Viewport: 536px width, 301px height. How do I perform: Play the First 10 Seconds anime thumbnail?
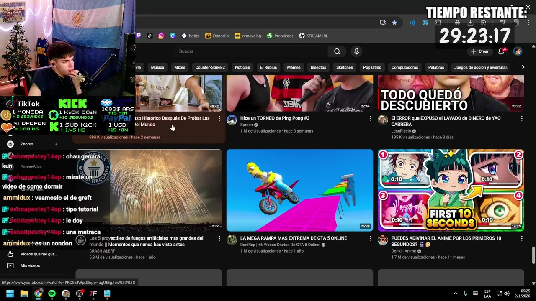(x=451, y=190)
